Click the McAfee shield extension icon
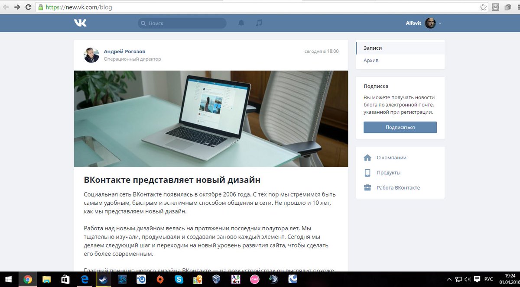 click(x=496, y=7)
